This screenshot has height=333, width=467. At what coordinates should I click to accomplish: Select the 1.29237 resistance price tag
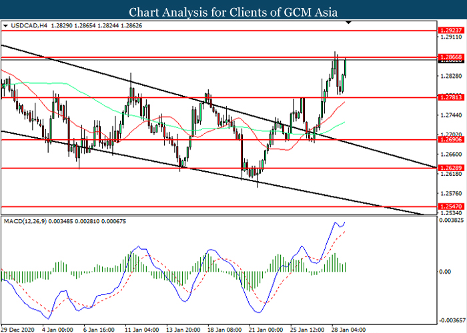(449, 31)
